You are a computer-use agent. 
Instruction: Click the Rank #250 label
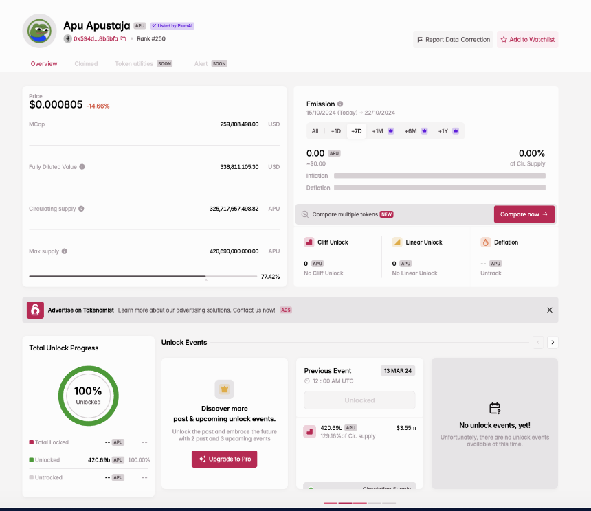tap(150, 38)
